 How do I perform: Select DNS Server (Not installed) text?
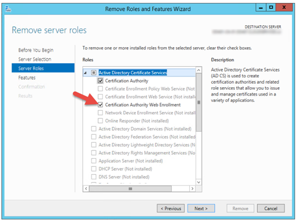pyautogui.click(x=124, y=177)
